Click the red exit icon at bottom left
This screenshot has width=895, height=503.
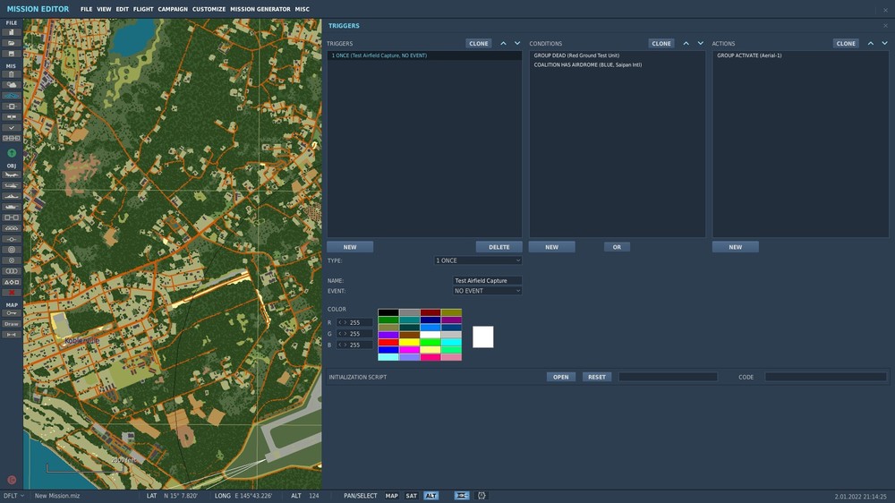(x=12, y=480)
